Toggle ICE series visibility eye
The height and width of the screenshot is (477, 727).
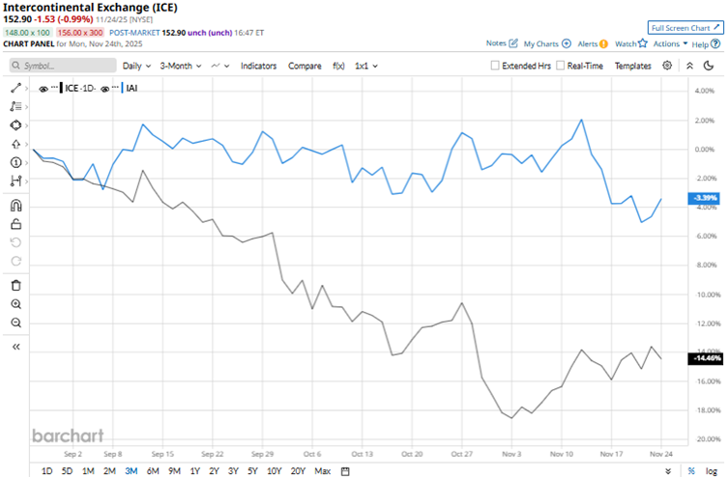44,89
